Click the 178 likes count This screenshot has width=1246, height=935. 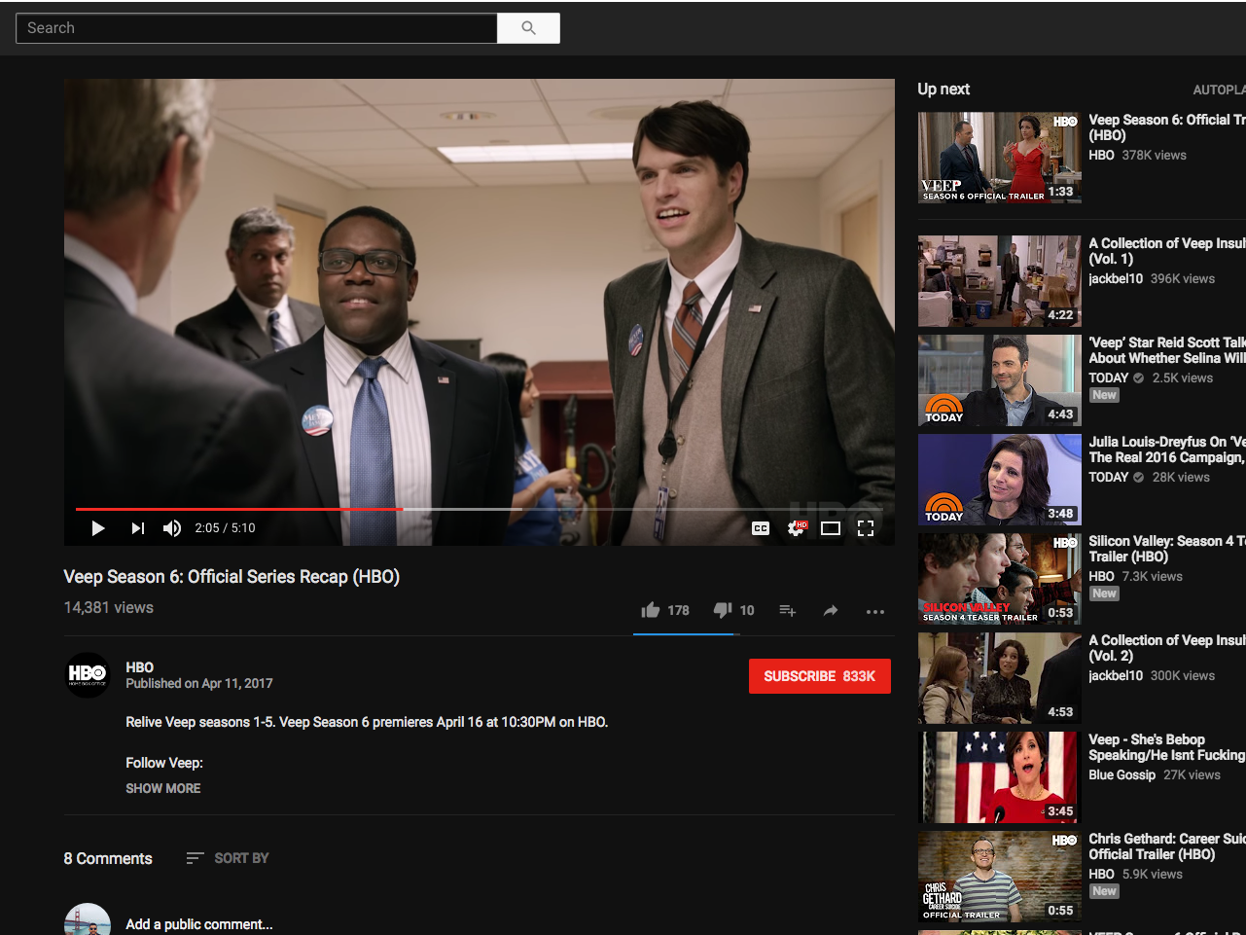coord(678,611)
